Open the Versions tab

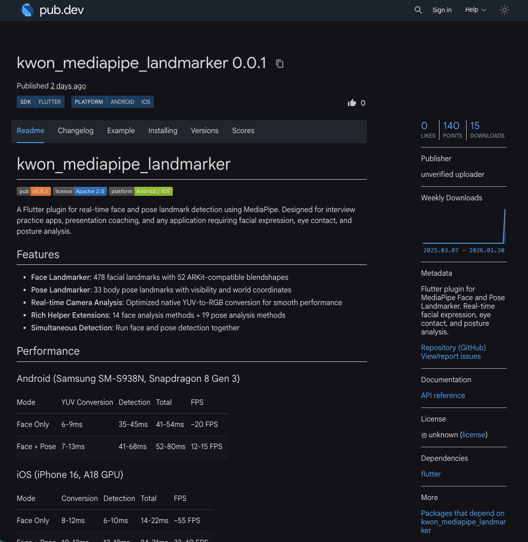[204, 131]
